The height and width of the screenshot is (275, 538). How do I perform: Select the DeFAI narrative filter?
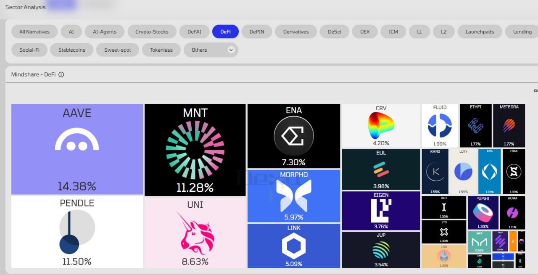click(x=194, y=32)
